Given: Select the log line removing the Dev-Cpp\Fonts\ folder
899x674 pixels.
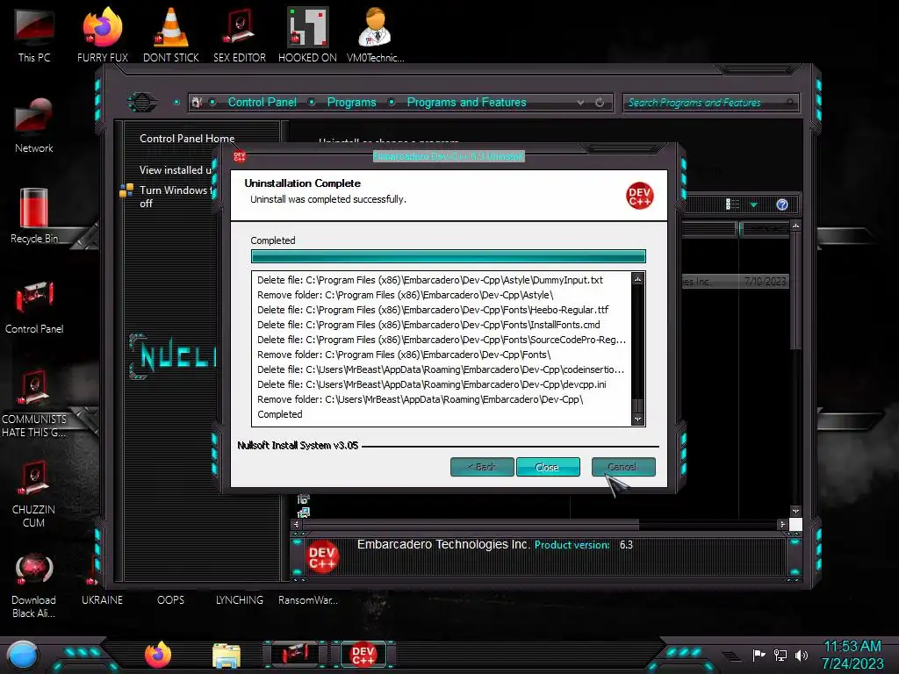Looking at the screenshot, I should coord(404,355).
